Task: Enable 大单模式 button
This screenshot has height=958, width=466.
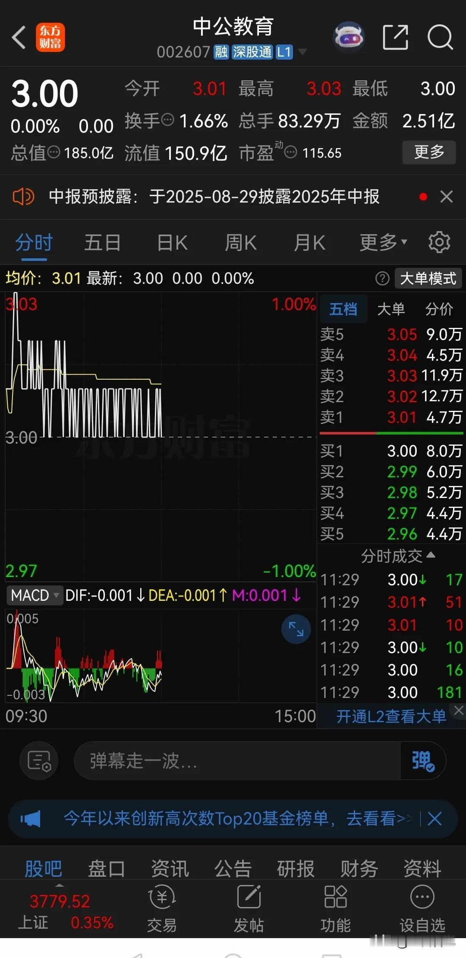Action: click(x=428, y=279)
